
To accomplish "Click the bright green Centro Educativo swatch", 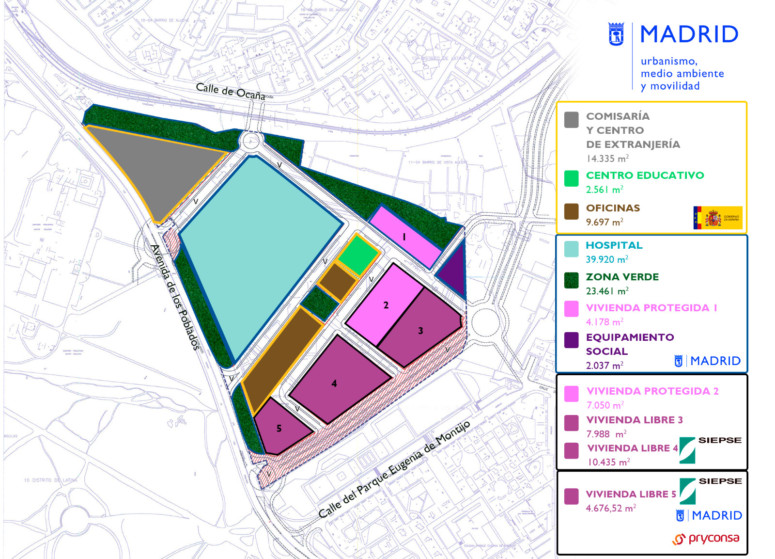I will pyautogui.click(x=572, y=178).
